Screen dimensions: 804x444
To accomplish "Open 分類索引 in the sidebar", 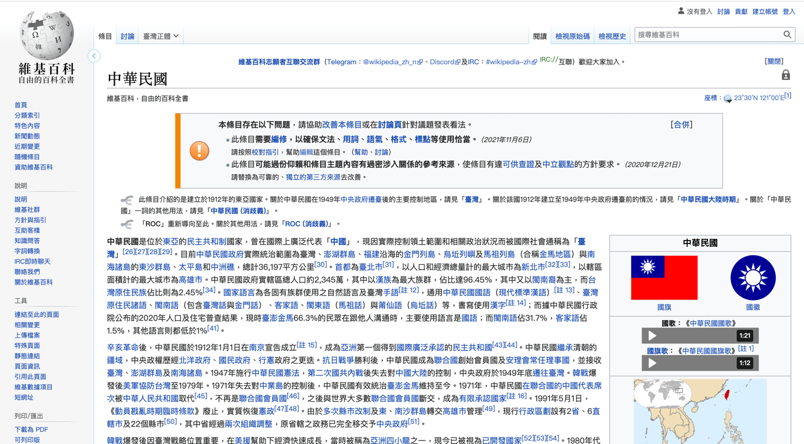I will pos(27,116).
